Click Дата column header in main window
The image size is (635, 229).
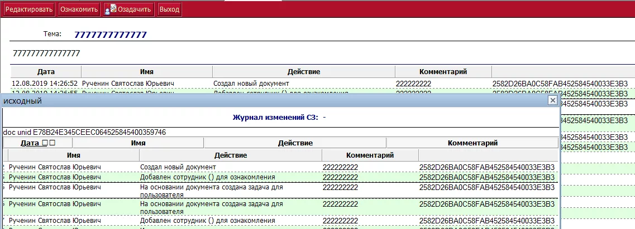(46, 71)
